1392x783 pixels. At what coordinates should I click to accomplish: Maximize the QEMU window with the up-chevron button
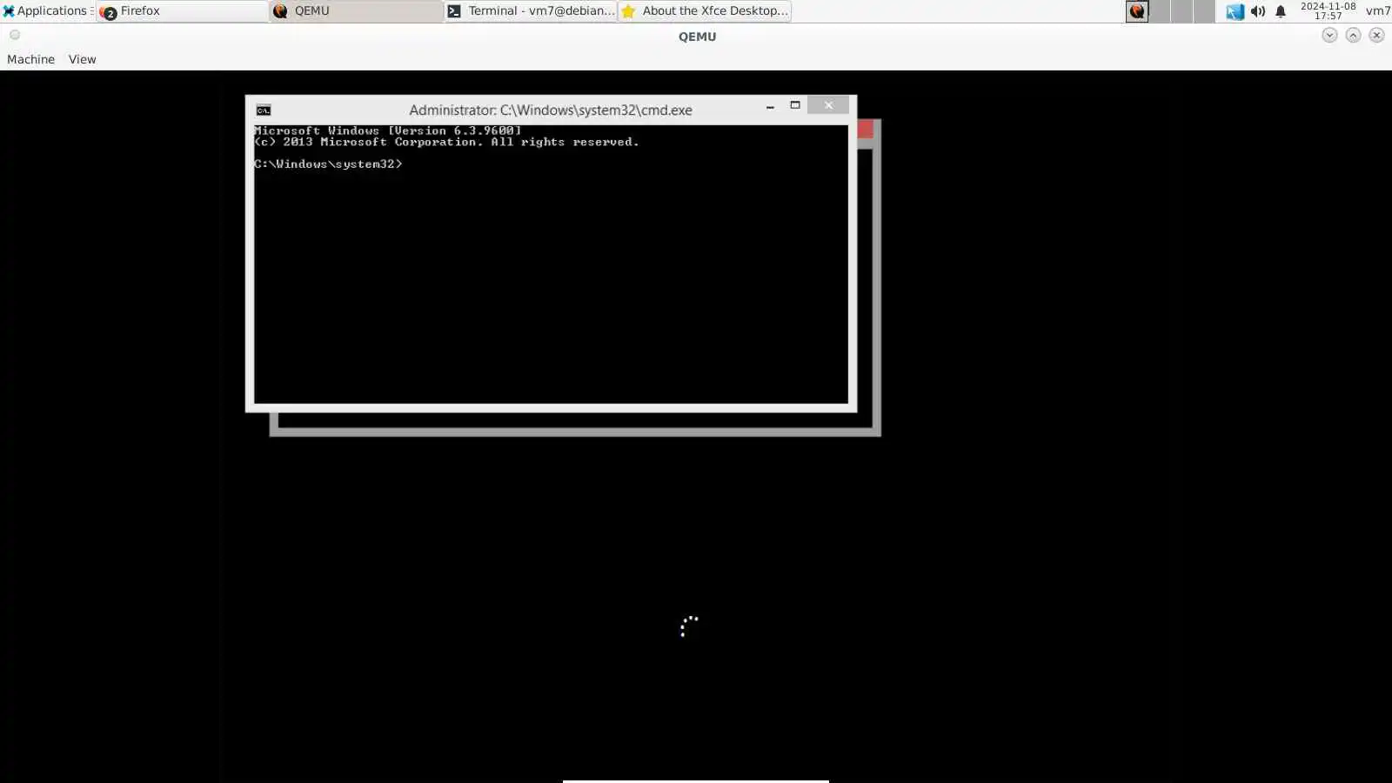coord(1353,35)
